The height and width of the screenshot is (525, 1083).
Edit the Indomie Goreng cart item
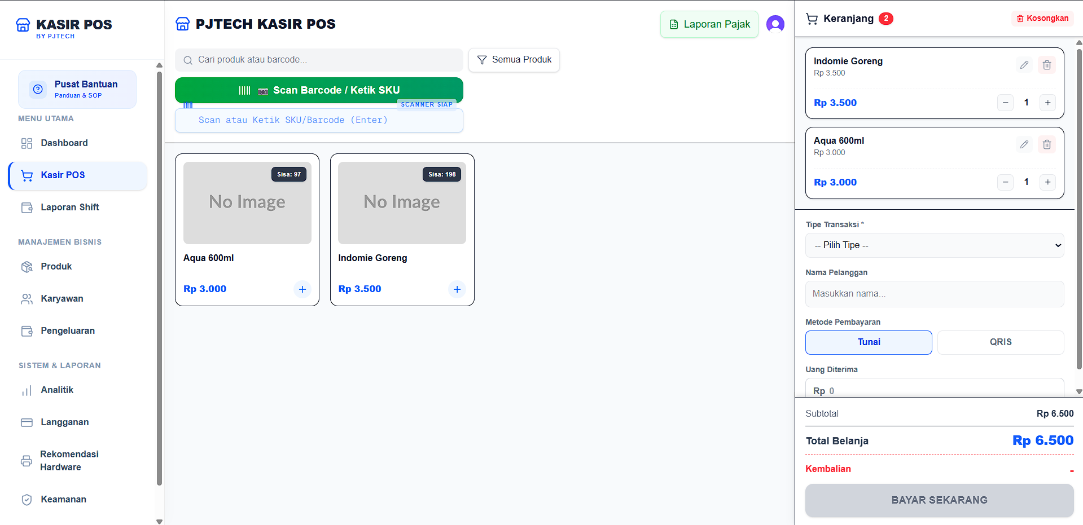coord(1024,65)
